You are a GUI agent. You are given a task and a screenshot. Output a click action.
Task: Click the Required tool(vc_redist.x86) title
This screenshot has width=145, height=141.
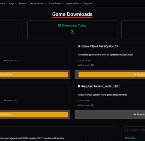pos(100,86)
